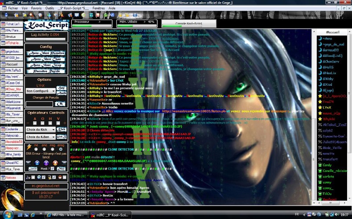Open the Aide menu

pos(112,8)
